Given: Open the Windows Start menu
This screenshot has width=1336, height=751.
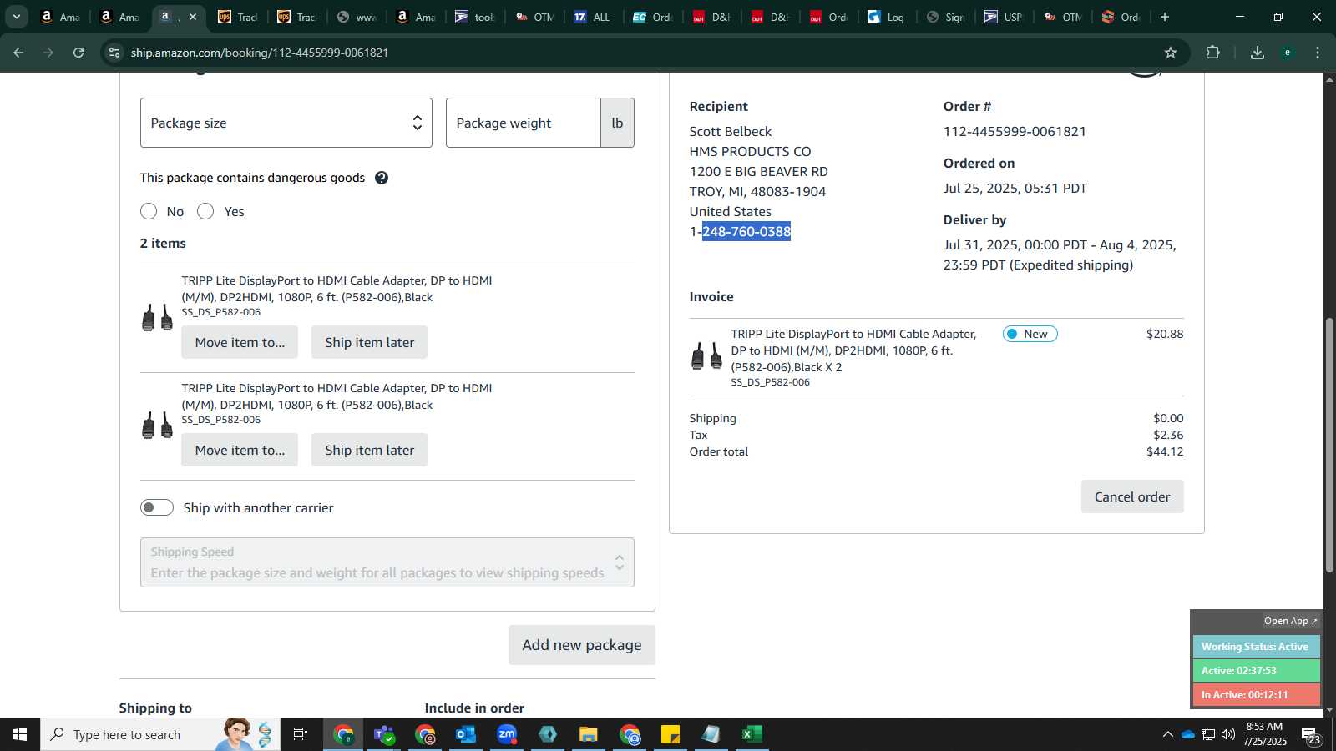Looking at the screenshot, I should pyautogui.click(x=20, y=734).
